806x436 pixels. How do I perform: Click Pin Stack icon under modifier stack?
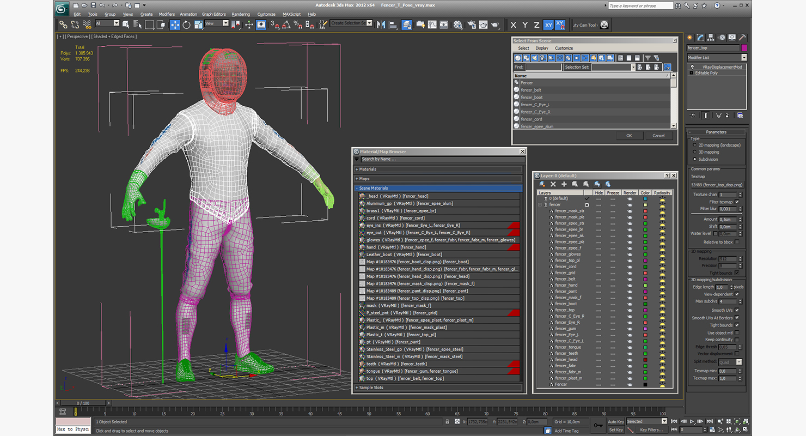pyautogui.click(x=692, y=116)
